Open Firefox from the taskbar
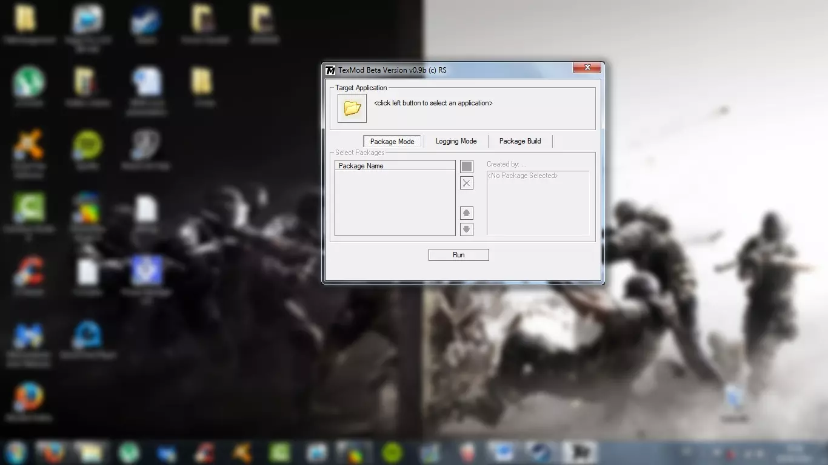Image resolution: width=828 pixels, height=465 pixels. point(51,452)
